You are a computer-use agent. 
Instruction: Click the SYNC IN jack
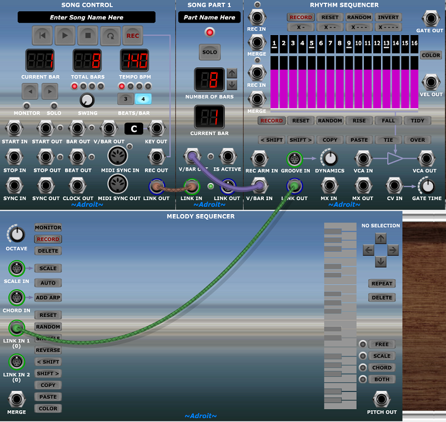click(x=14, y=186)
